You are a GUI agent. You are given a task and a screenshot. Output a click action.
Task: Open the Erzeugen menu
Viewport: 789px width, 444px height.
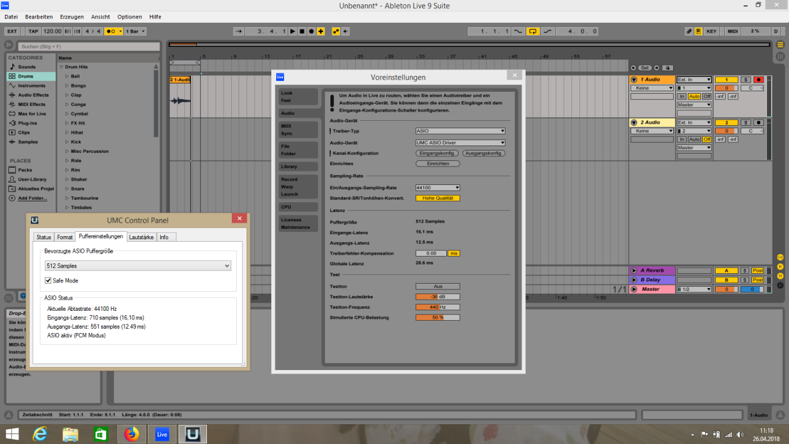point(72,17)
